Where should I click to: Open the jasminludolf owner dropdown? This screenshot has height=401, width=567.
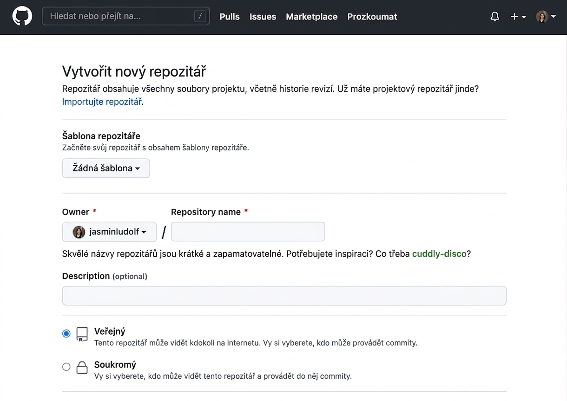tap(109, 232)
